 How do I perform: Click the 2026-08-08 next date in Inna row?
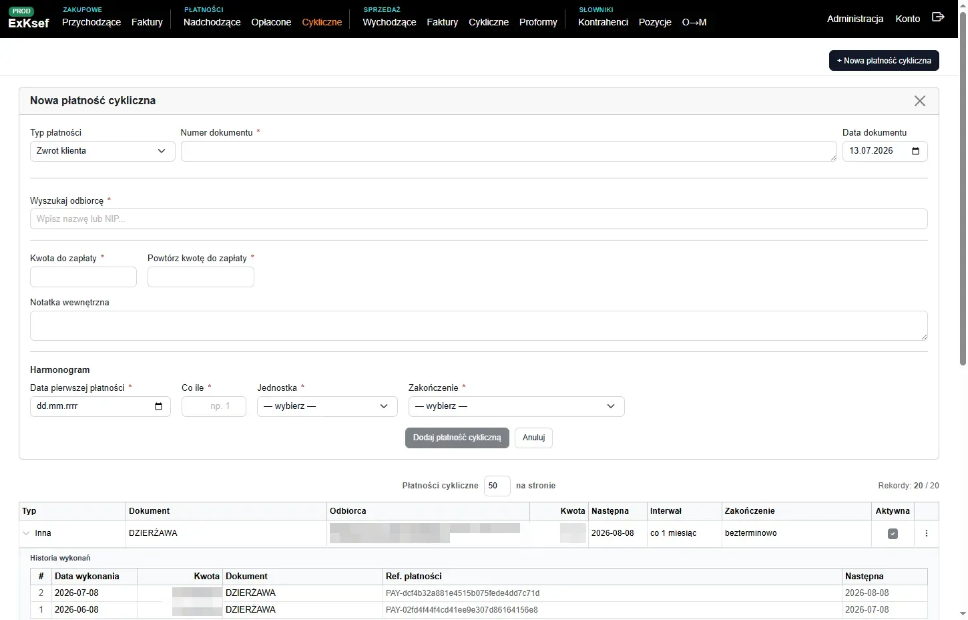[x=613, y=533]
